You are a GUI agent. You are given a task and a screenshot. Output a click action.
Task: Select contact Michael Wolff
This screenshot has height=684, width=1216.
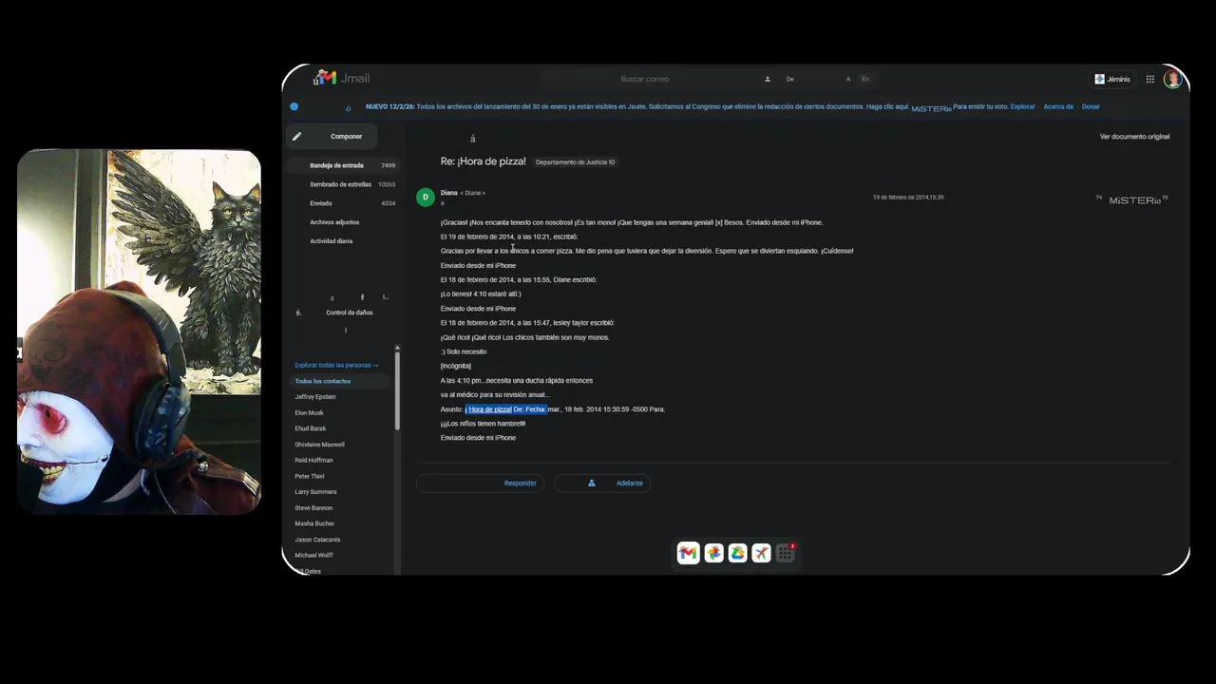coord(314,555)
